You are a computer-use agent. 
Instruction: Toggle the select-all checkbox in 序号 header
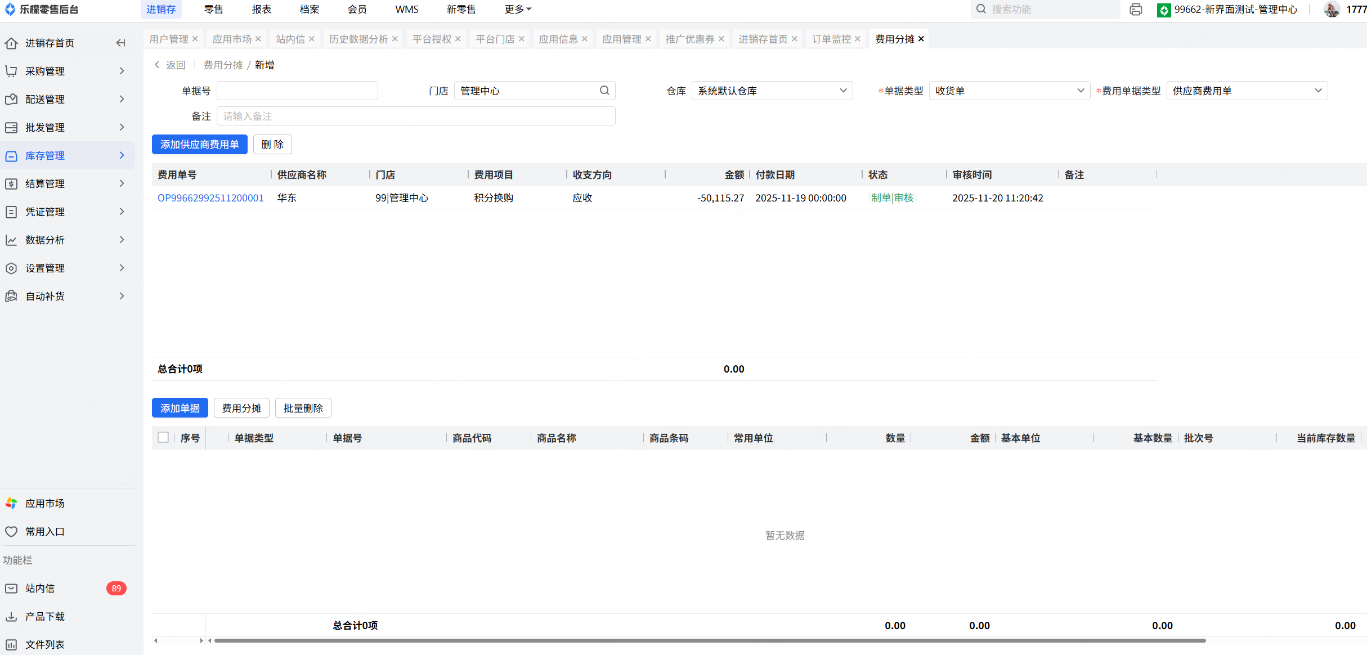(x=163, y=437)
